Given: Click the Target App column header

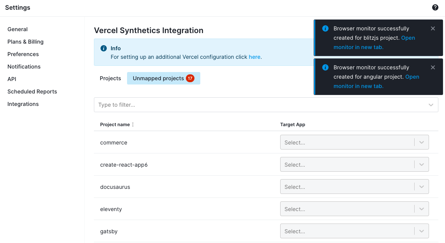Looking at the screenshot, I should coord(293,125).
